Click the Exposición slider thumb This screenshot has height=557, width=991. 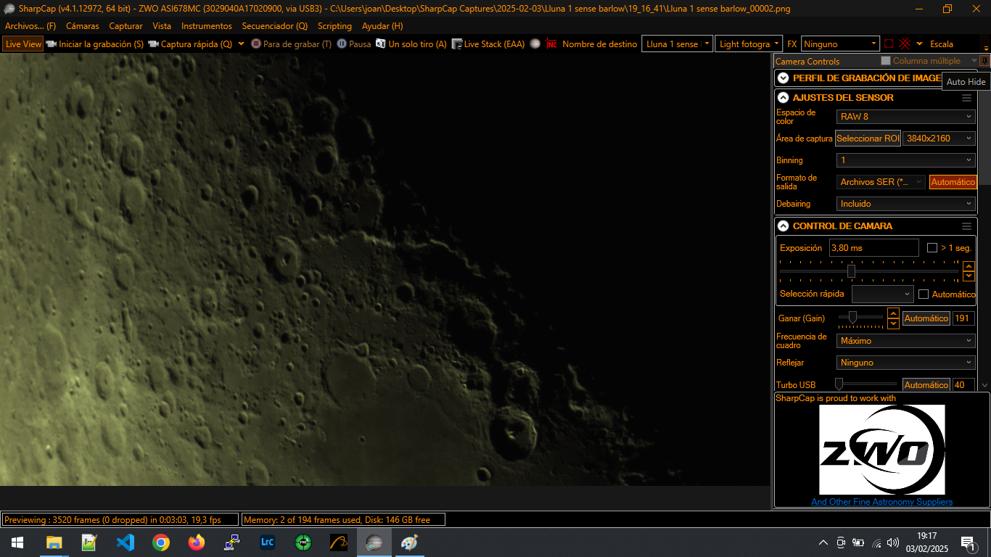tap(851, 271)
